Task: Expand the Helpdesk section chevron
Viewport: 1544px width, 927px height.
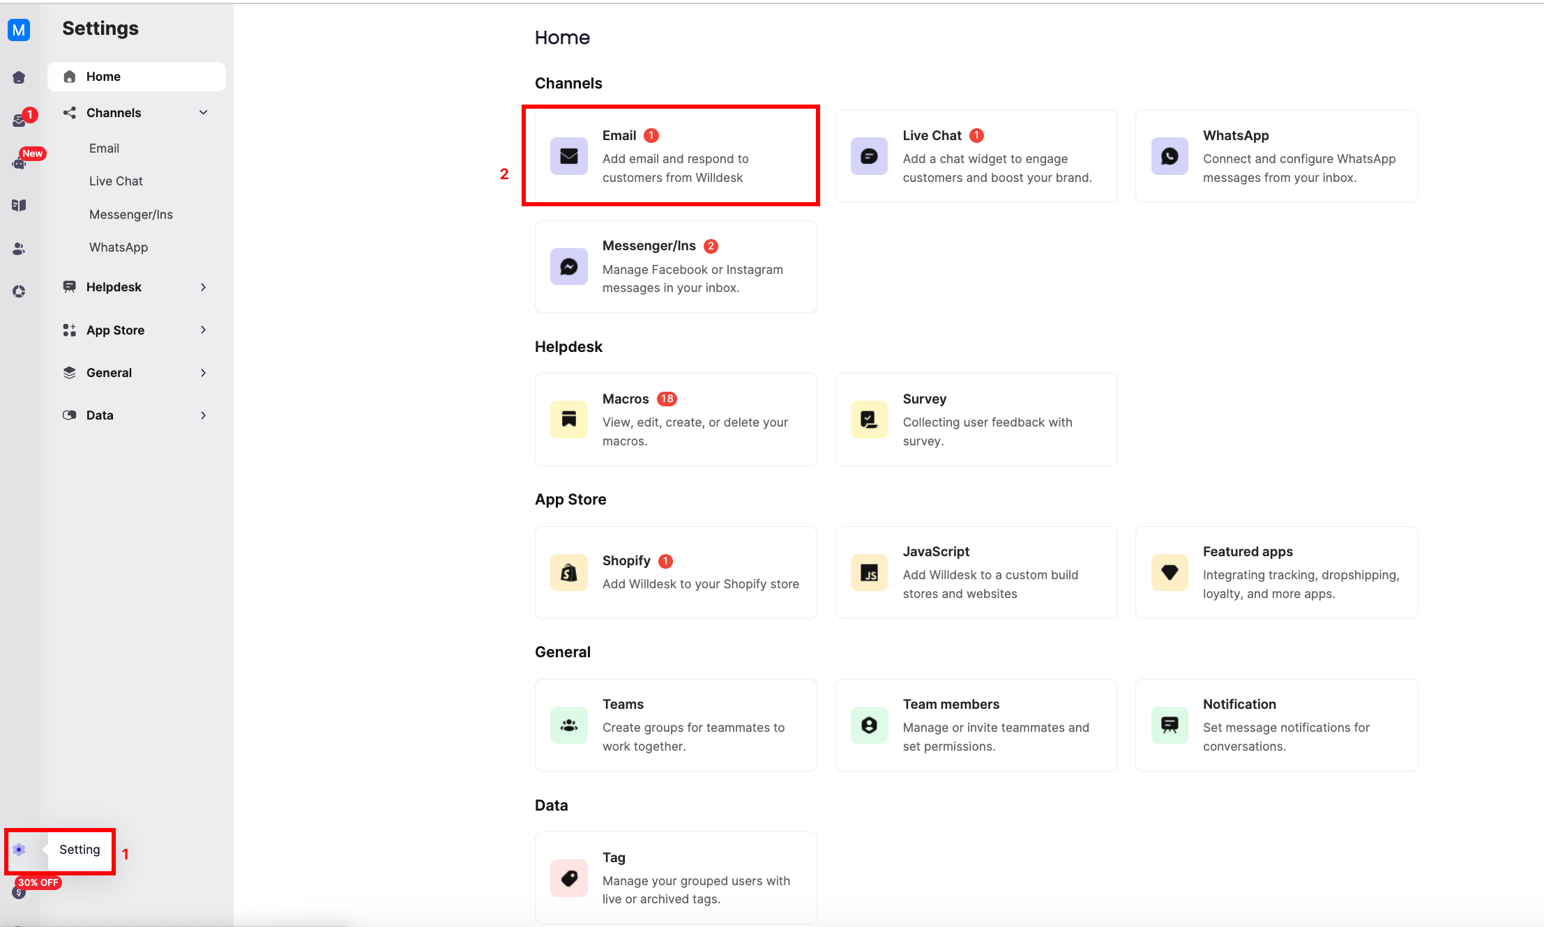Action: click(204, 287)
